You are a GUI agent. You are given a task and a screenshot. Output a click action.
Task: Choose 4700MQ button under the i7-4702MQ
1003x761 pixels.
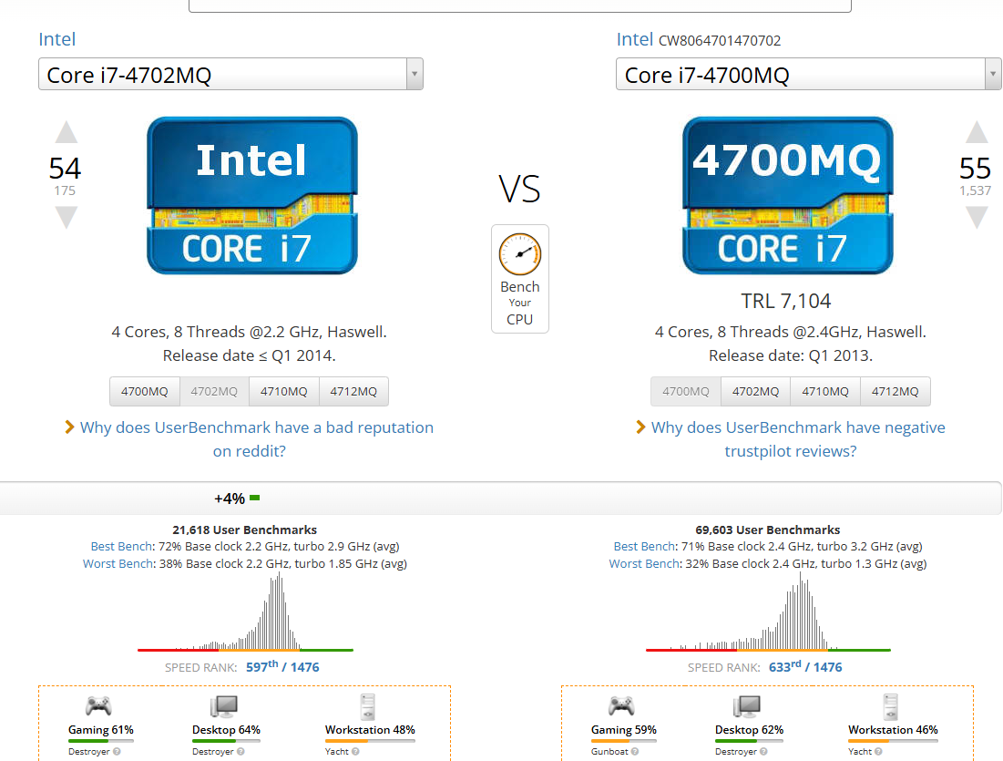pos(145,392)
